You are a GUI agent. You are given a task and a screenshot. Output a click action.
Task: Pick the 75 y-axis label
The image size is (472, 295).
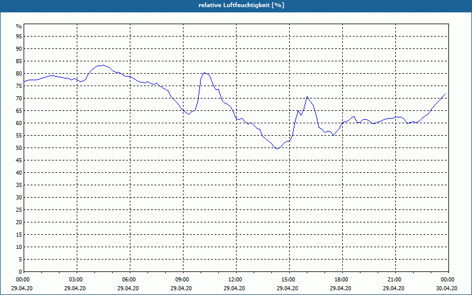tap(19, 86)
